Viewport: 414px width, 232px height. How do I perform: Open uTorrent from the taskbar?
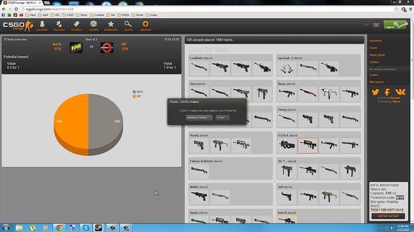(32, 227)
